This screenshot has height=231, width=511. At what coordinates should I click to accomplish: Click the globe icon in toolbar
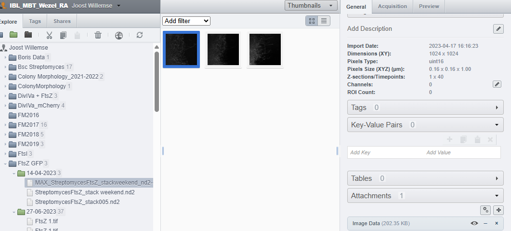pyautogui.click(x=119, y=35)
